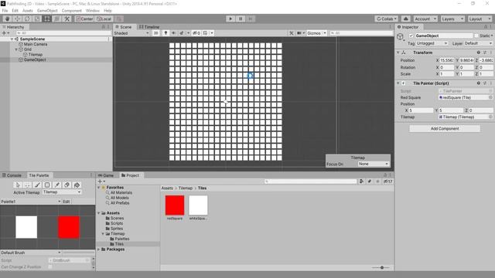The image size is (495, 278).
Task: Open the Account dropdown
Action: click(x=425, y=19)
